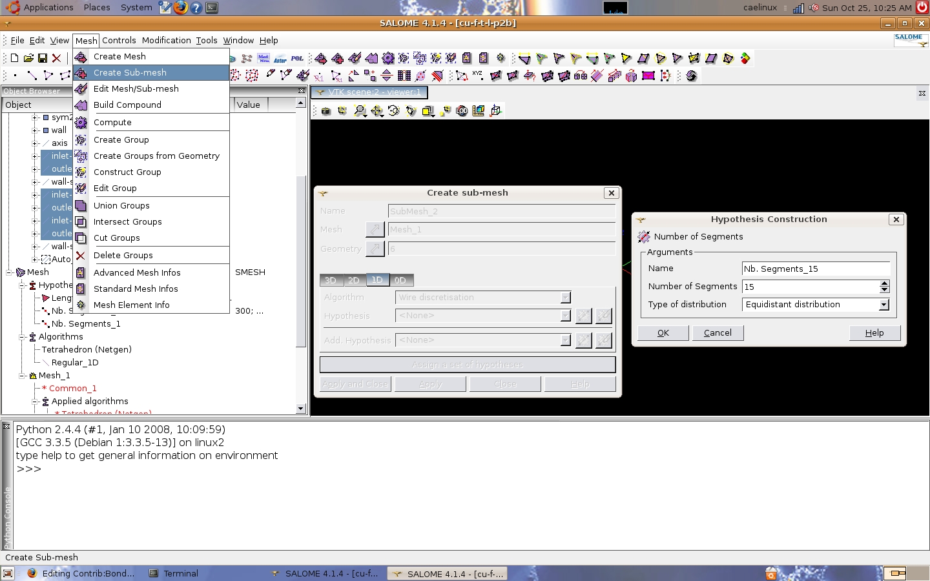Expand the wall tree node
930x581 pixels.
(36, 130)
